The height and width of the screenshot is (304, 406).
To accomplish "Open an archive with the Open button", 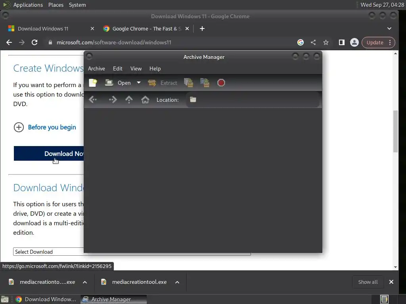I will click(x=118, y=83).
